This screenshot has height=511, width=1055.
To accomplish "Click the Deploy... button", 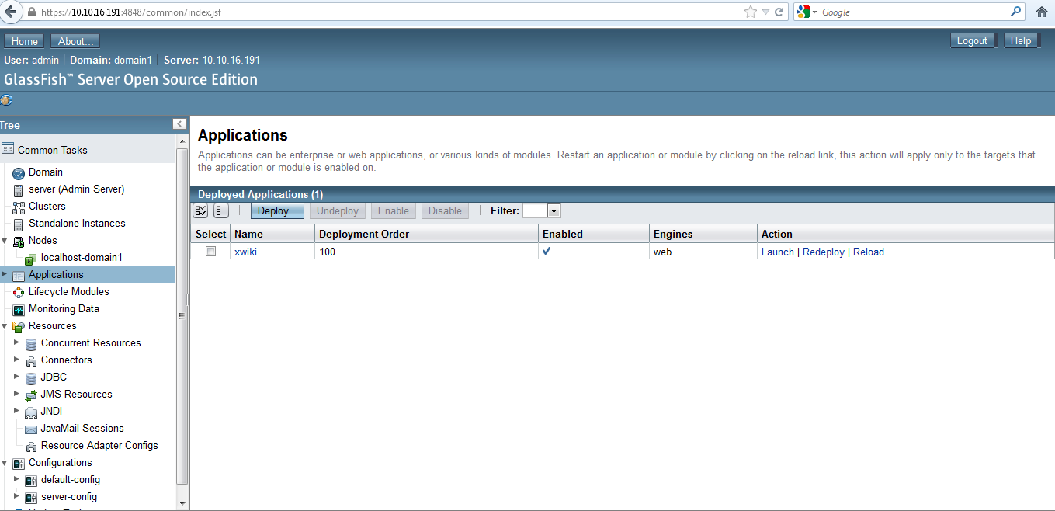I will (277, 210).
